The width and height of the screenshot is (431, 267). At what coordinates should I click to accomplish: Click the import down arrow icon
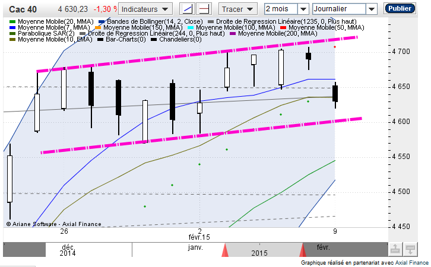coord(410,249)
